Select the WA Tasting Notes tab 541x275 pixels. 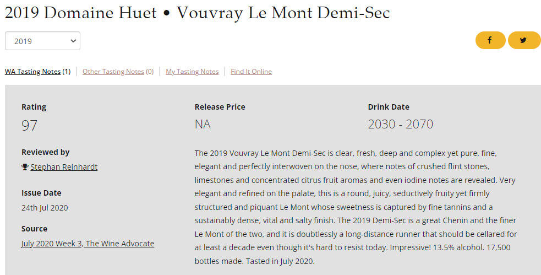[x=32, y=72]
